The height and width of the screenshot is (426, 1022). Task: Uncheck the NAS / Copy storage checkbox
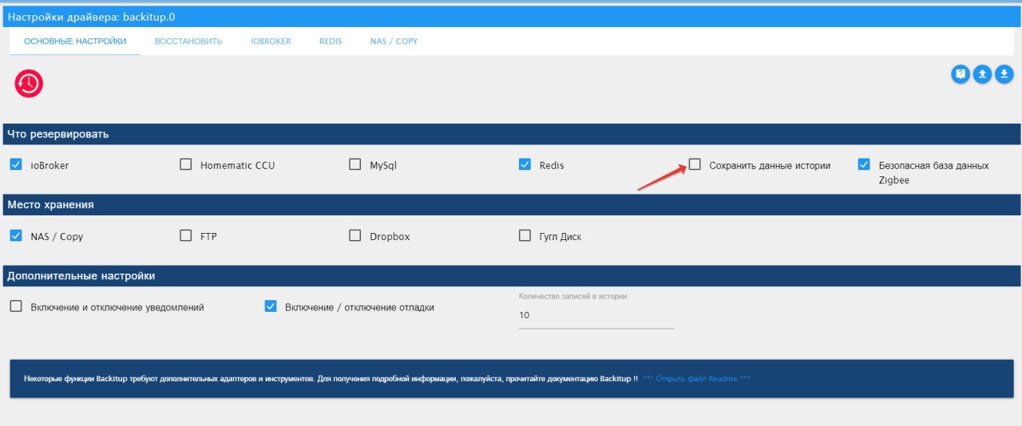[16, 235]
